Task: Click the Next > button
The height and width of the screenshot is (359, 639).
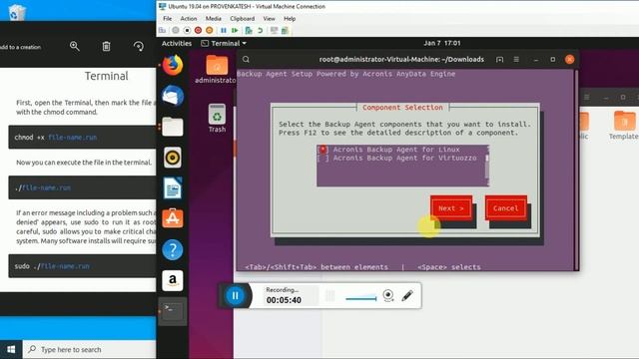Action: point(451,208)
